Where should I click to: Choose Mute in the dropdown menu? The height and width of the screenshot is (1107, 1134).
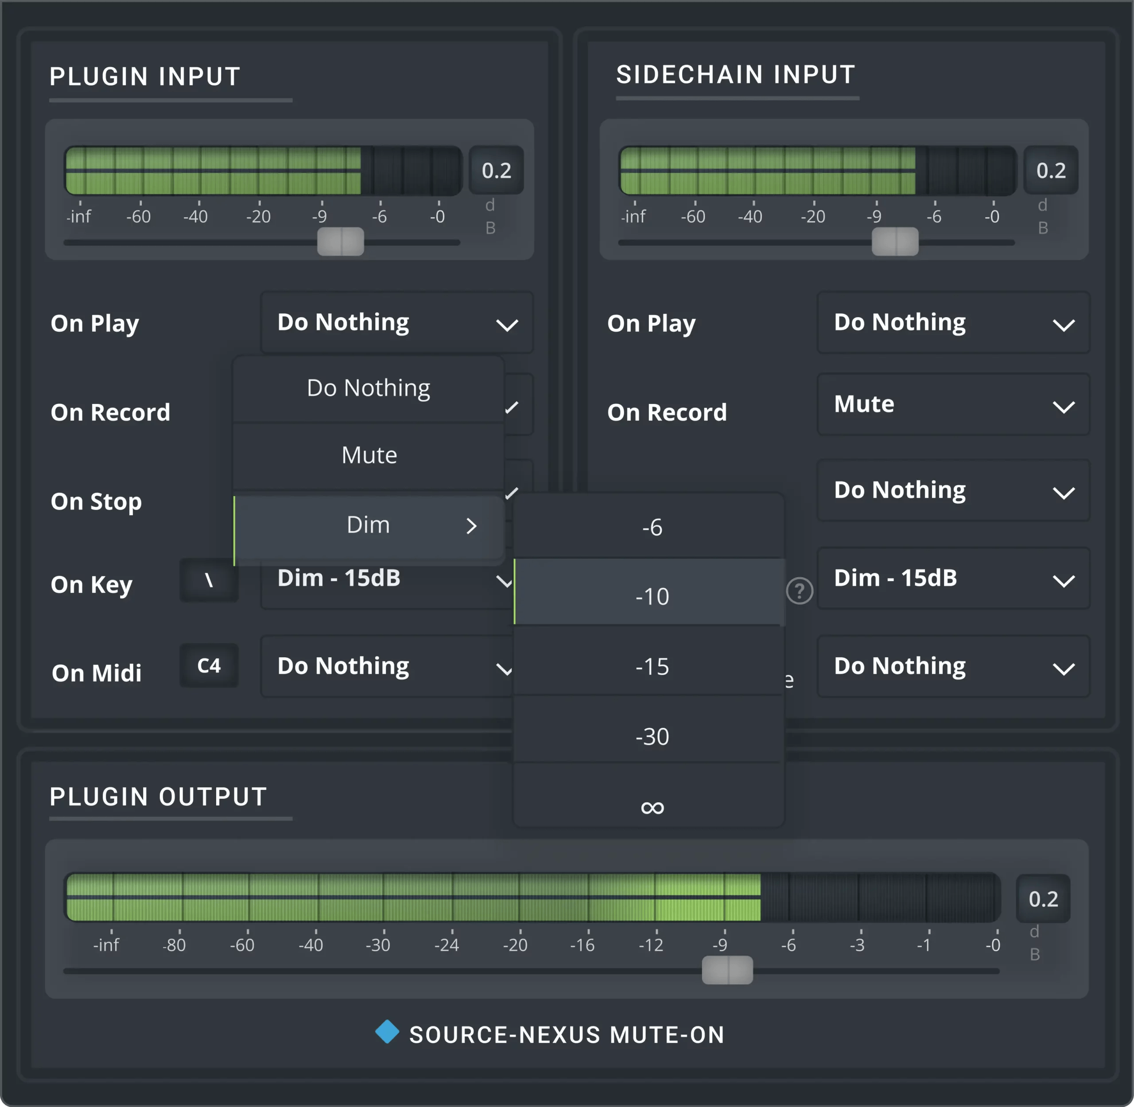tap(369, 455)
